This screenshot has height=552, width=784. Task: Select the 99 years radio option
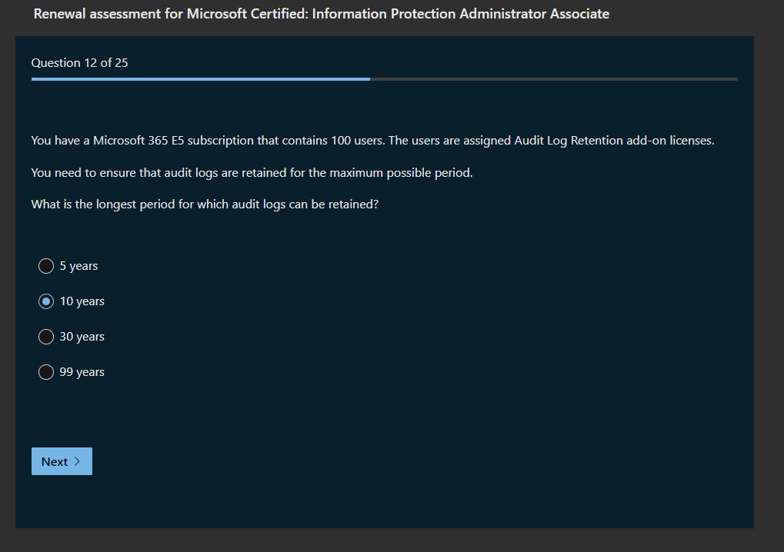(x=46, y=372)
